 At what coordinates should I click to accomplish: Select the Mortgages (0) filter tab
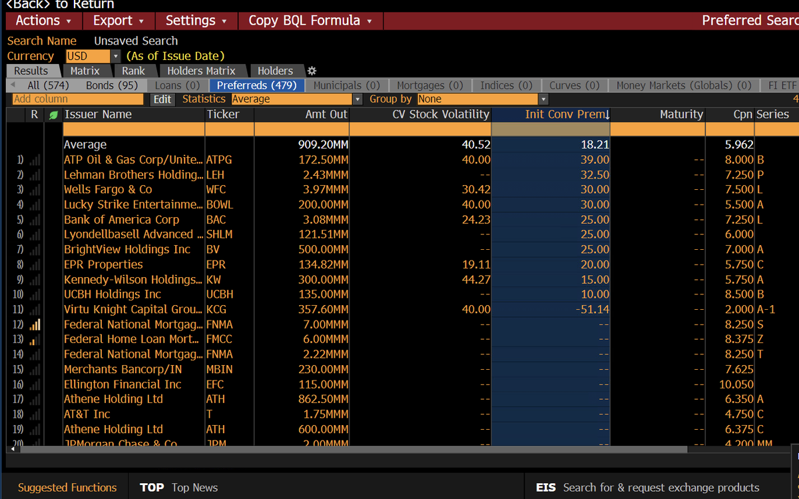point(430,85)
